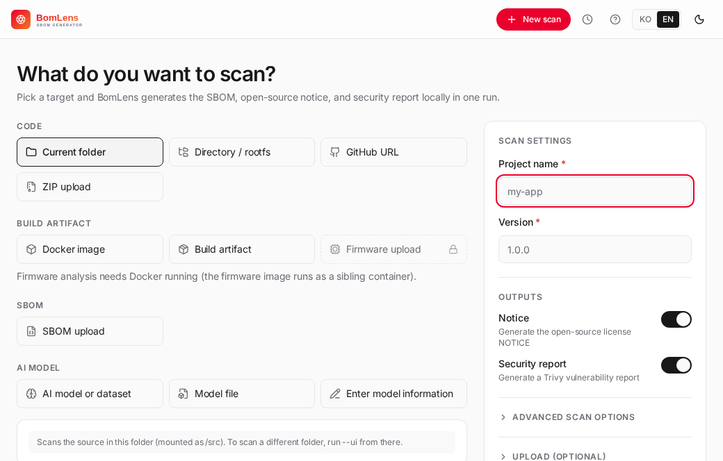Expand Advanced Scan Options section

pos(595,417)
